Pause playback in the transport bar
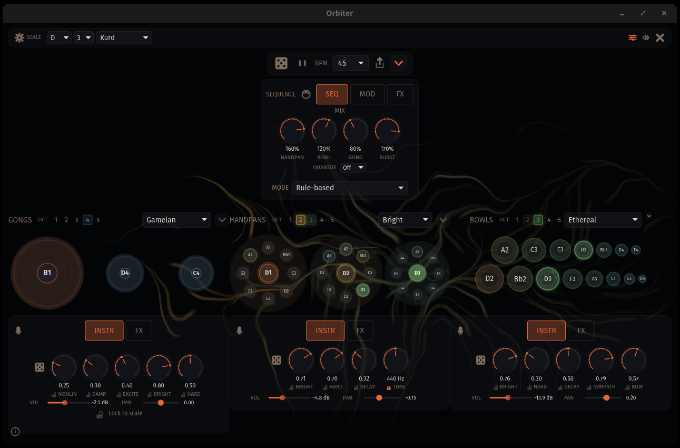Viewport: 680px width, 448px height. (x=302, y=63)
